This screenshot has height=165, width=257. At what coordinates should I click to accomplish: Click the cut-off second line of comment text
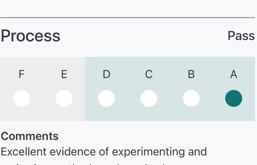(x=98, y=163)
